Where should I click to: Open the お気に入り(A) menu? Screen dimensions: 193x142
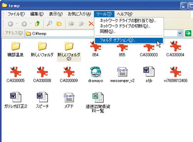(79, 14)
